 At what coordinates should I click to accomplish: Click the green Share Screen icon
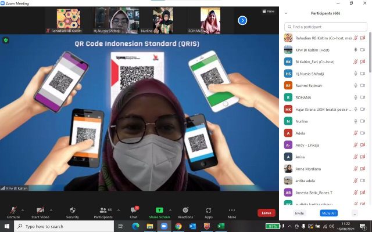point(159,210)
